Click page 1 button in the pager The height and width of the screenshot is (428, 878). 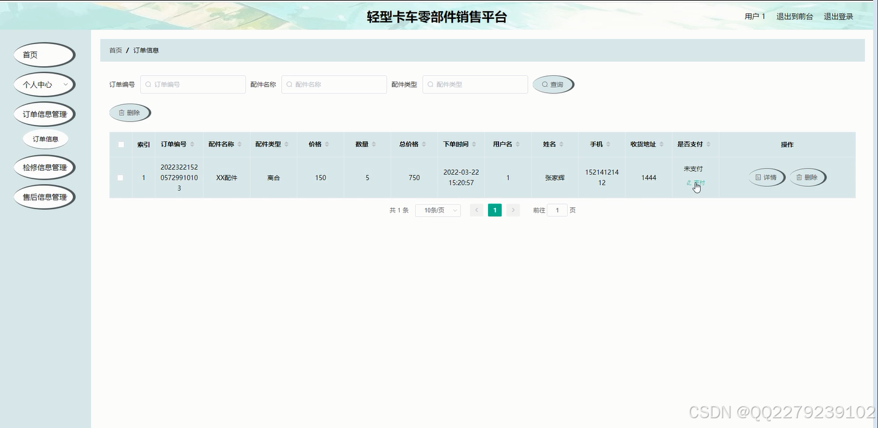point(495,210)
